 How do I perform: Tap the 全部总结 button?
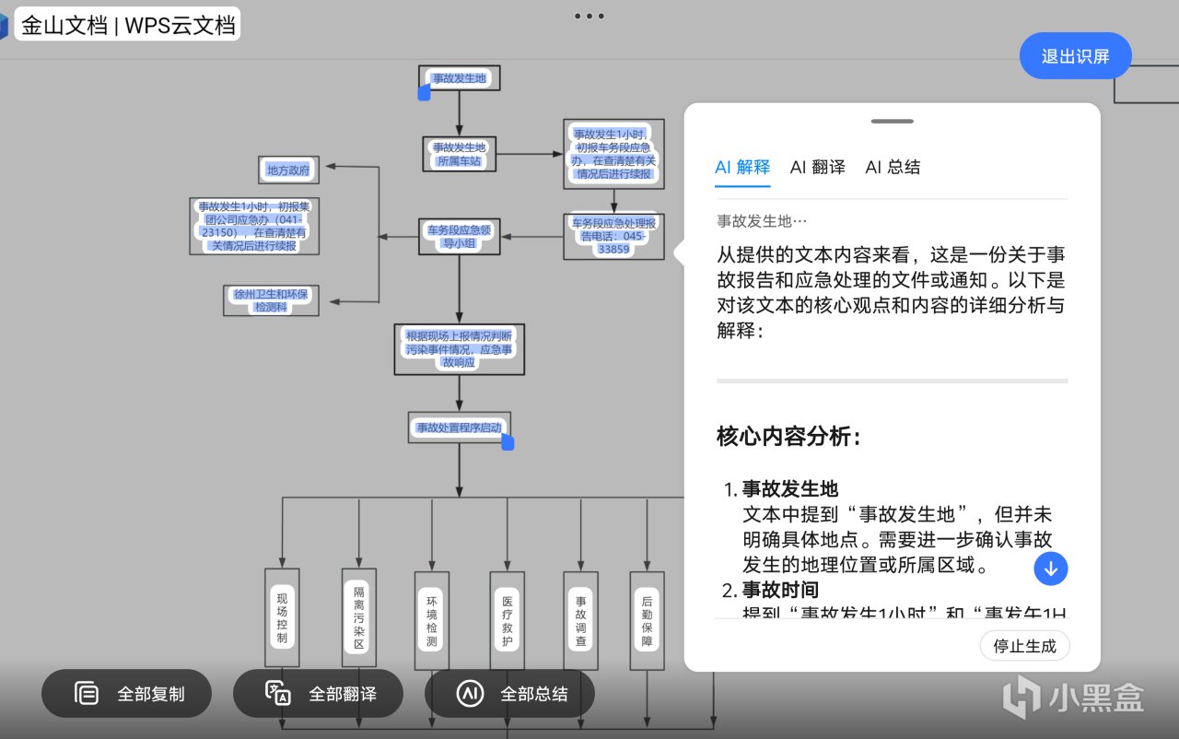tap(509, 694)
